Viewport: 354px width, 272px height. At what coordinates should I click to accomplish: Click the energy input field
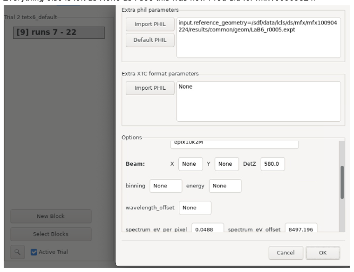coord(225,186)
